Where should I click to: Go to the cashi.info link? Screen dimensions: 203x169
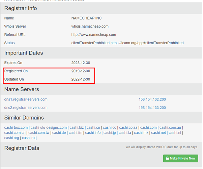coord(93,133)
